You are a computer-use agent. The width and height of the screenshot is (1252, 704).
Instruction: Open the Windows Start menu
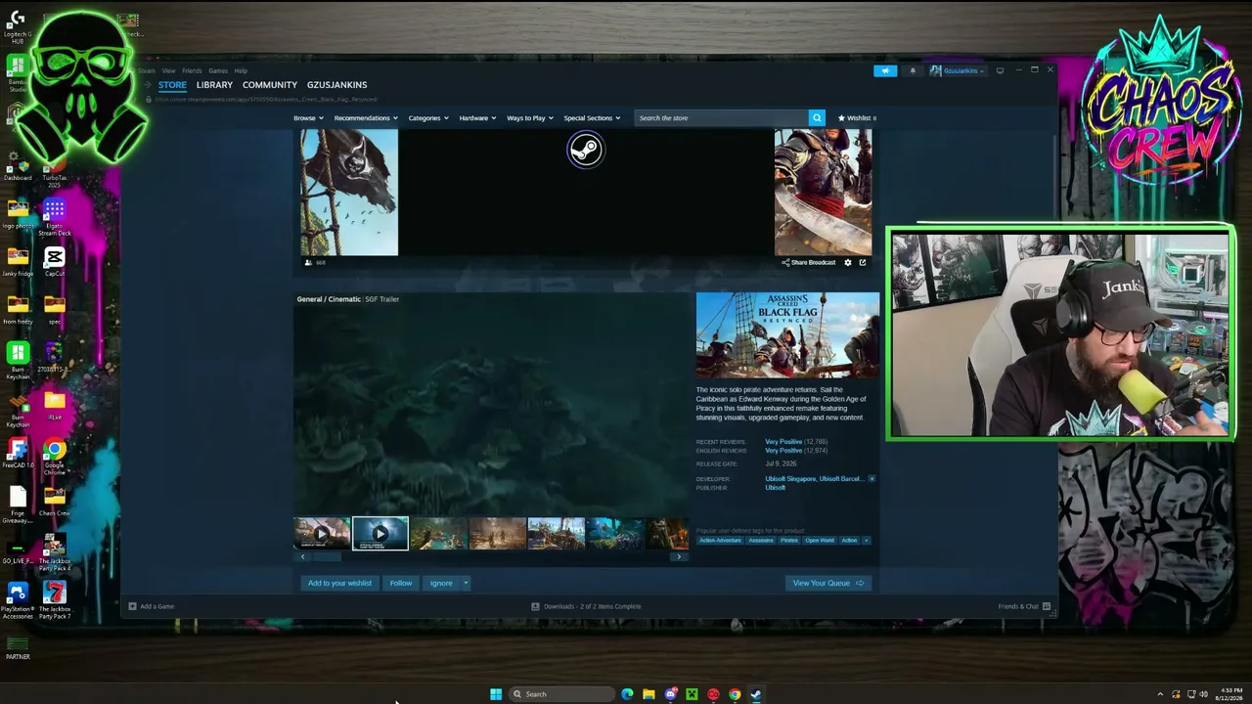click(496, 694)
